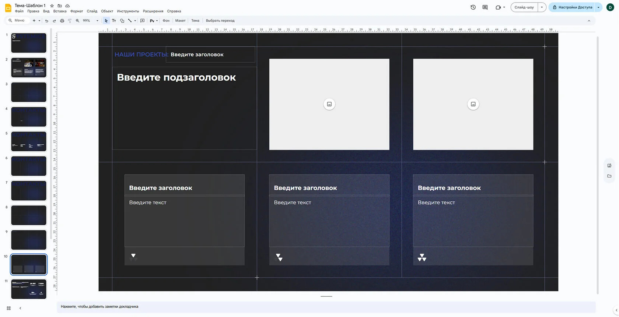Viewport: 619px width, 317px height.
Task: Expand the line tool dropdown arrow
Action: 135,21
